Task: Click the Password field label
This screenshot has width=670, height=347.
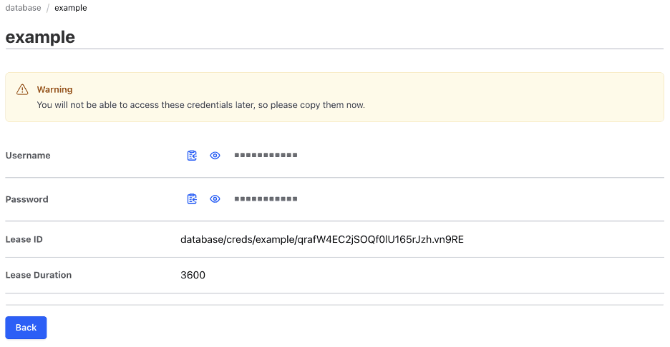Action: pyautogui.click(x=27, y=199)
